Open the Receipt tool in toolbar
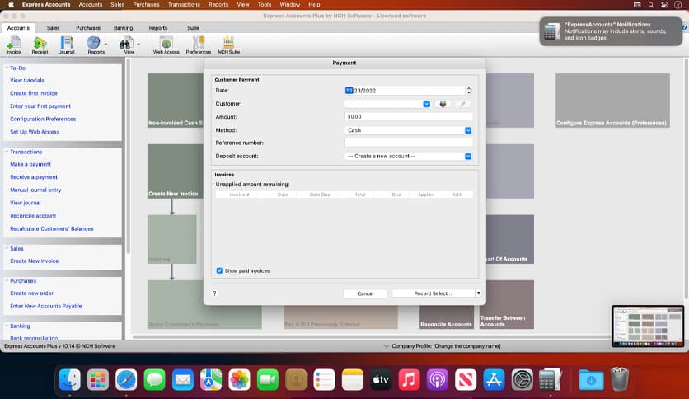This screenshot has height=399, width=689. [40, 44]
